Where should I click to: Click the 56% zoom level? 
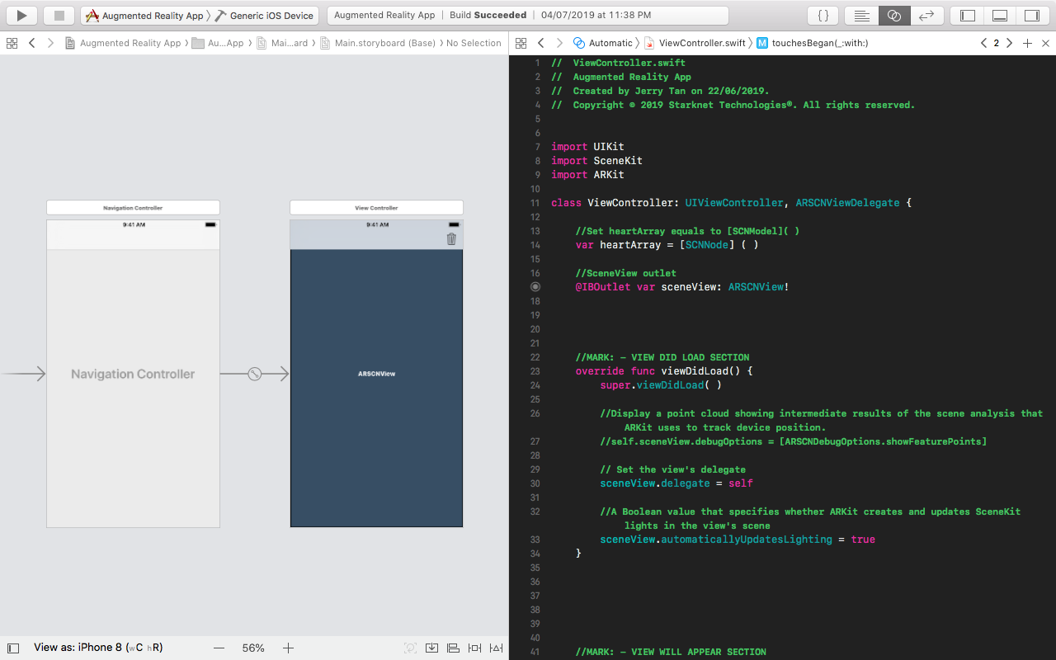click(253, 648)
